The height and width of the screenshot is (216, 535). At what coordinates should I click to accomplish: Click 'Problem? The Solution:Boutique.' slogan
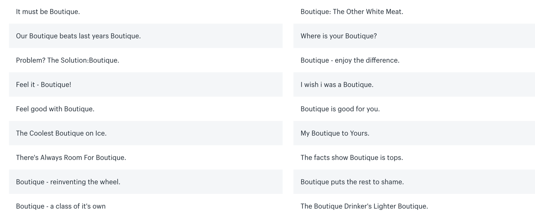point(67,60)
